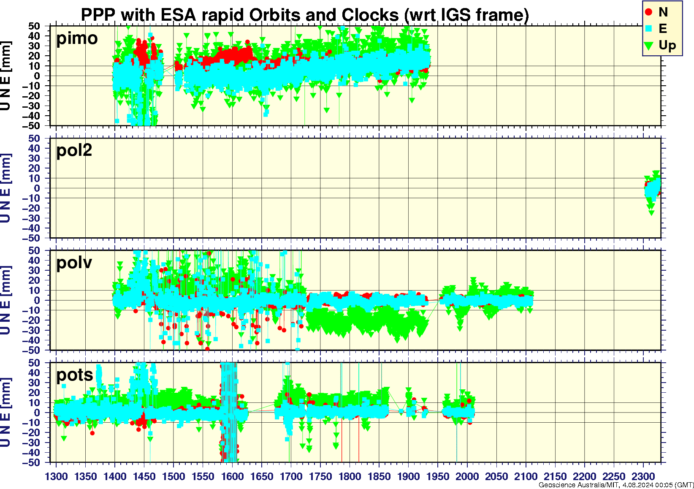The image size is (694, 489).
Task: Click the cyan square E legend marker
Action: 649,29
